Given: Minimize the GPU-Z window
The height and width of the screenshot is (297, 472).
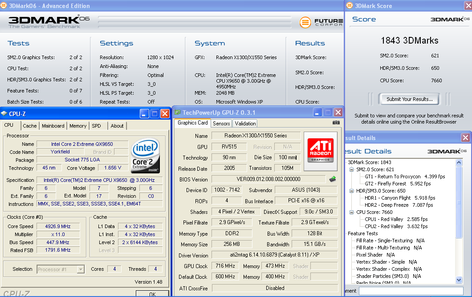Looking at the screenshot, I should pyautogui.click(x=317, y=112).
